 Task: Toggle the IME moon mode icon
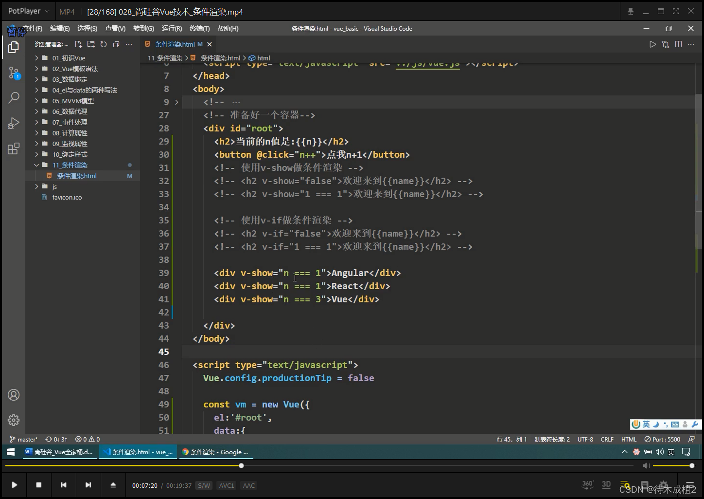tap(655, 425)
